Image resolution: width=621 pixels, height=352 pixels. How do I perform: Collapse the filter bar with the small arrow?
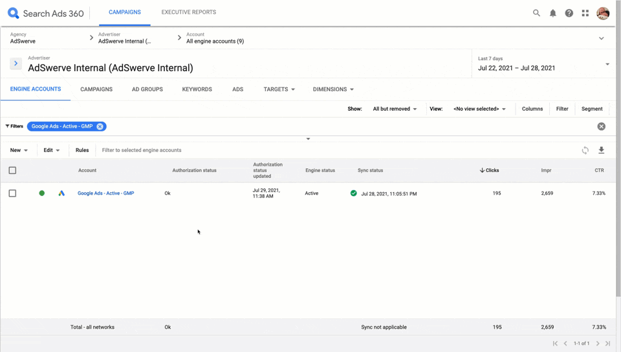[308, 138]
